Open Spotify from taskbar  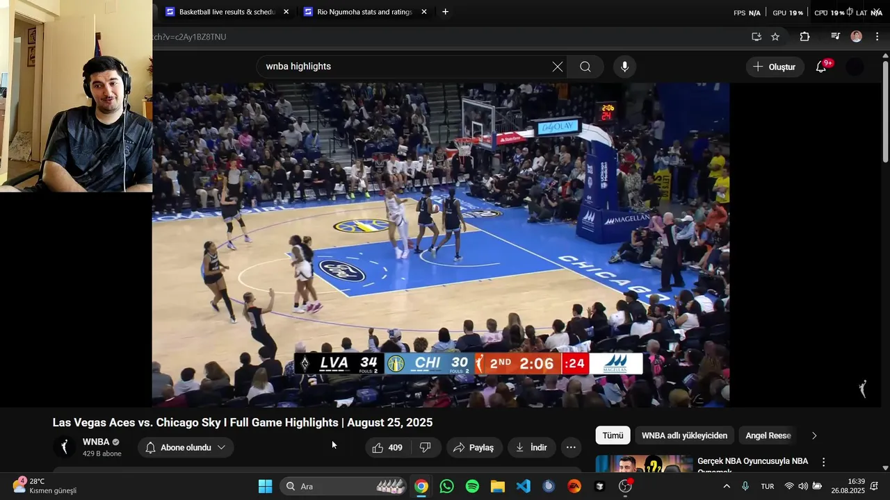pos(472,486)
